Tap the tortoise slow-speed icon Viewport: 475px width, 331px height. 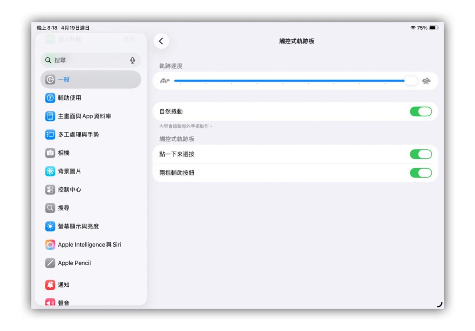tap(165, 81)
